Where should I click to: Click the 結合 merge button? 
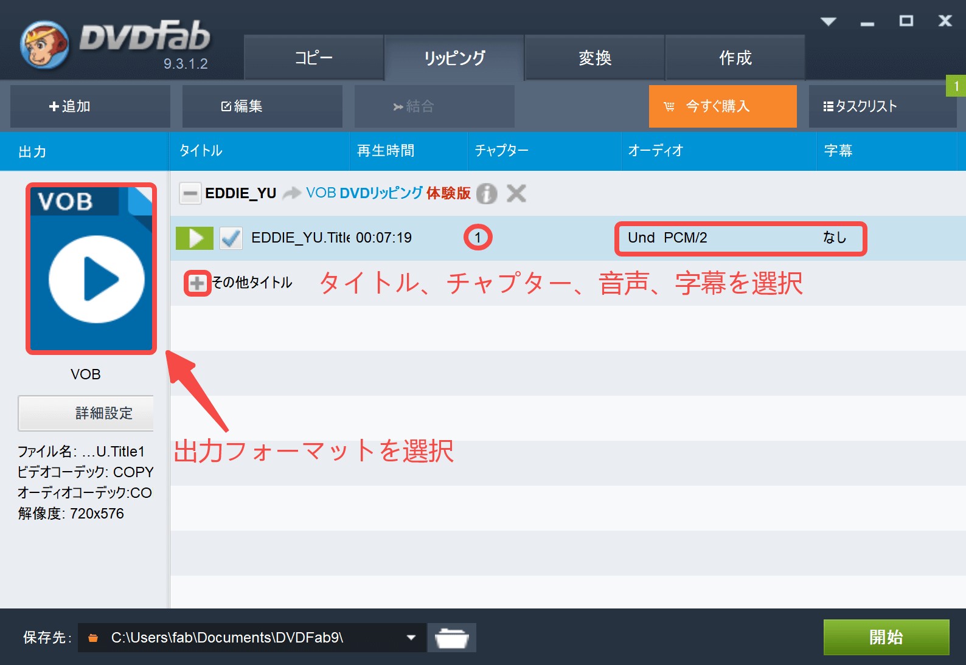coord(434,106)
